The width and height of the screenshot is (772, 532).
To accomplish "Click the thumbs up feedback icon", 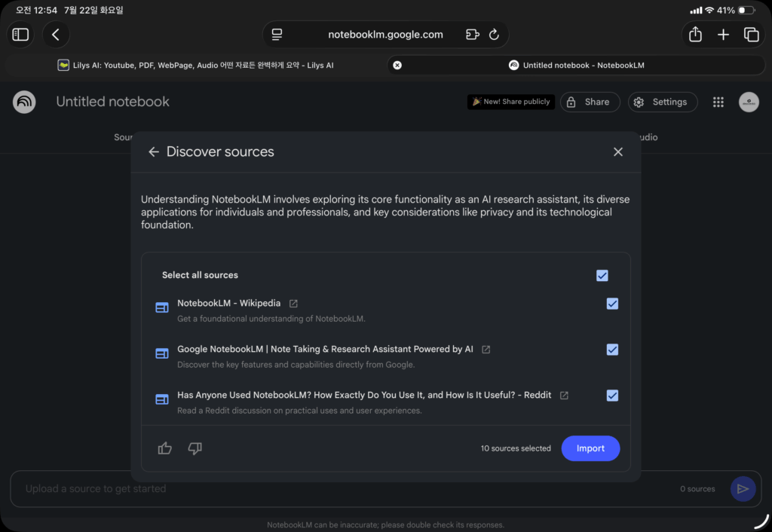I will (x=164, y=448).
